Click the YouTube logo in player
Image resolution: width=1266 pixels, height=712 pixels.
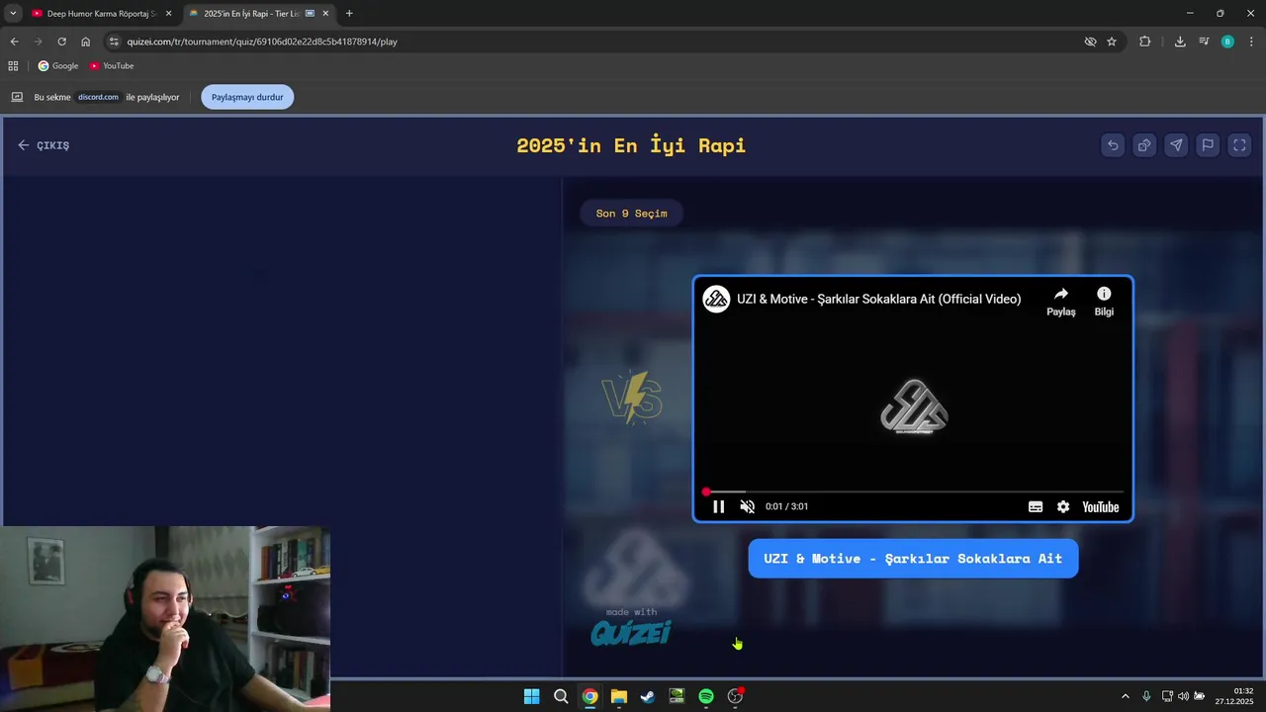pos(1101,507)
